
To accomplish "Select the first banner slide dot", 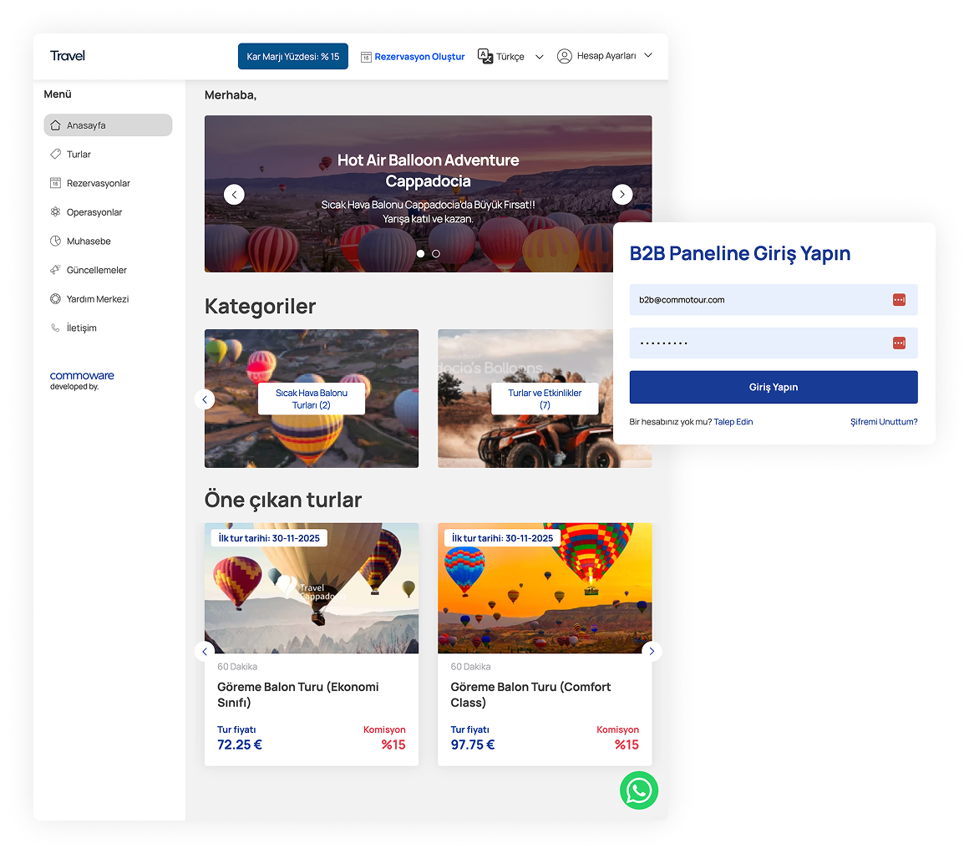I will pyautogui.click(x=420, y=253).
